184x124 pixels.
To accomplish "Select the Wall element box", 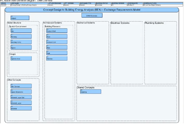I will pos(57,53).
